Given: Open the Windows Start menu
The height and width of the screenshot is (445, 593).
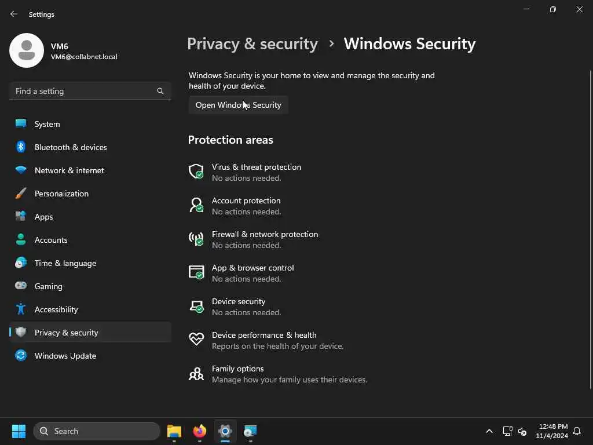Looking at the screenshot, I should click(x=19, y=431).
